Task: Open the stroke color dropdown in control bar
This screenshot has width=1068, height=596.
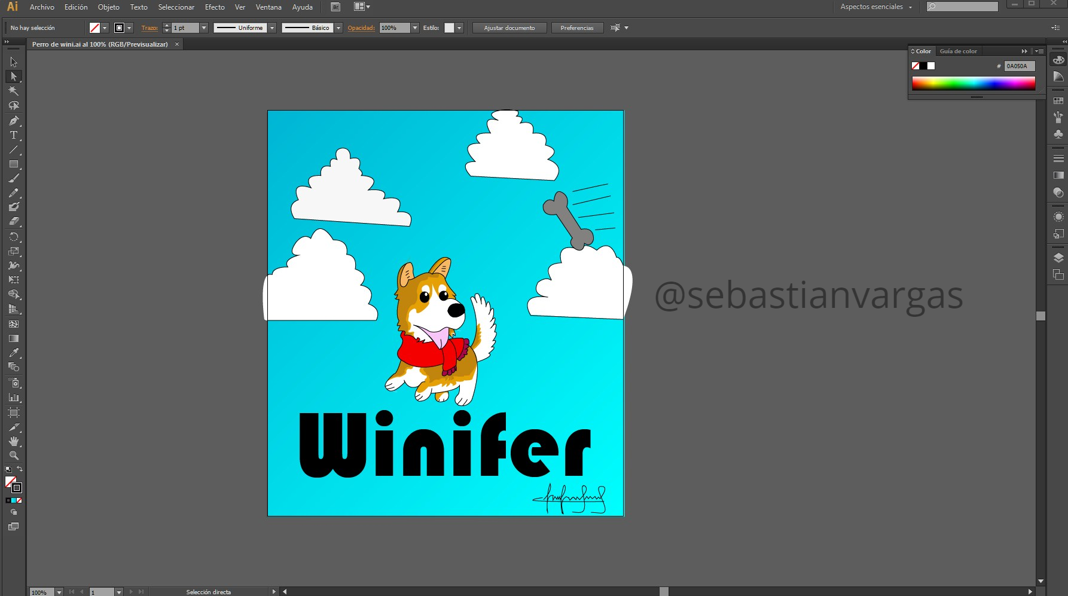Action: point(129,28)
